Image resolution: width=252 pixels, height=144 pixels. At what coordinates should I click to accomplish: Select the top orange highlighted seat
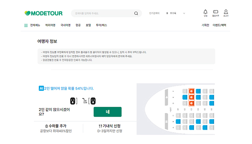(x=192, y=91)
